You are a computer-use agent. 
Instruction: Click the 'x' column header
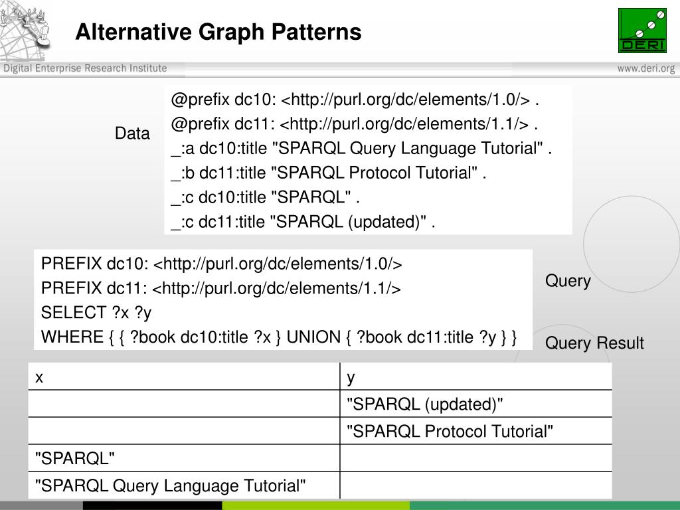184,377
